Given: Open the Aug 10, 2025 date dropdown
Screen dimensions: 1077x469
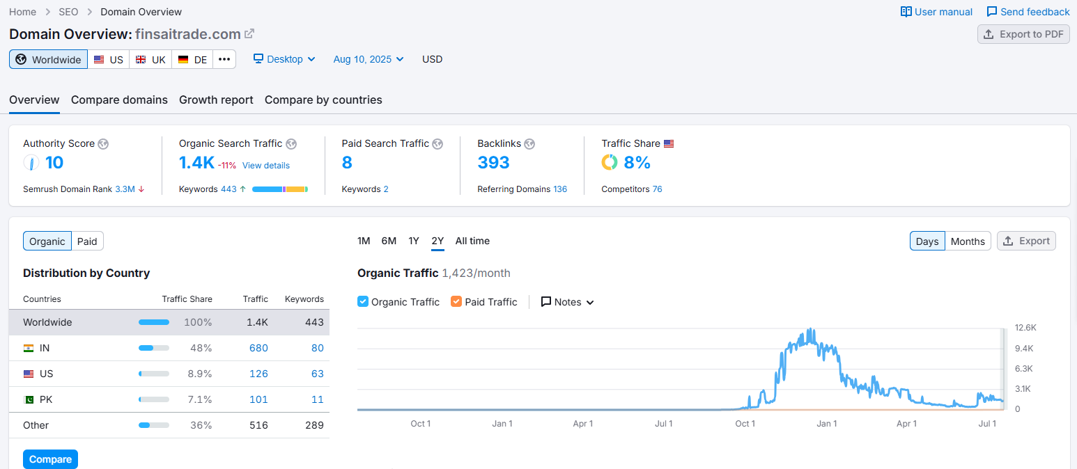Looking at the screenshot, I should (x=369, y=59).
